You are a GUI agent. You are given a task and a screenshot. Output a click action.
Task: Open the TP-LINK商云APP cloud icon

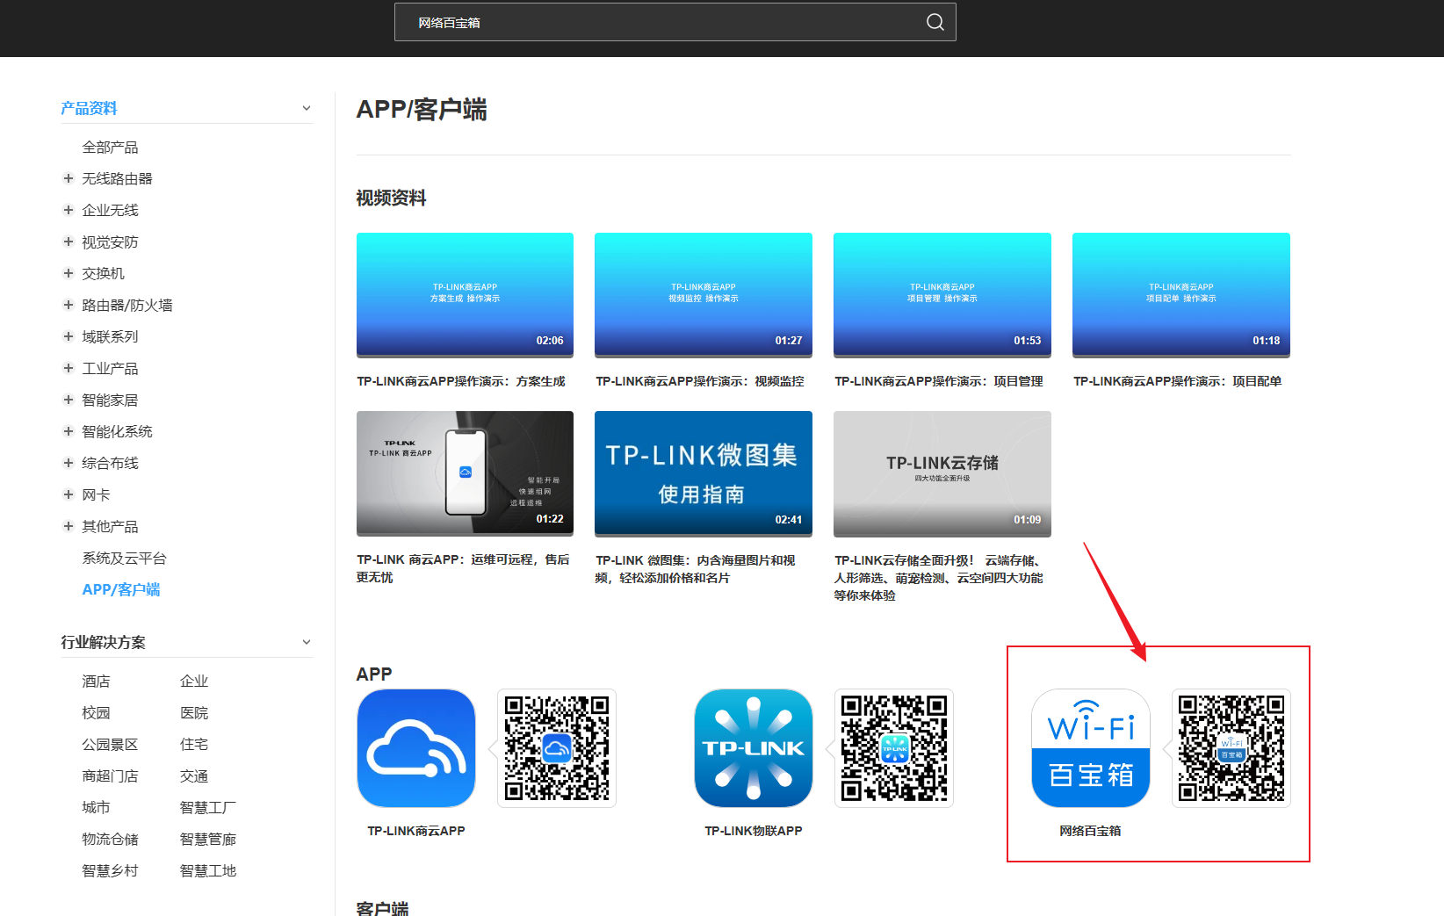(x=416, y=748)
